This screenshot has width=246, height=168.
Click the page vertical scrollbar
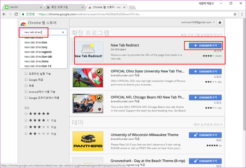point(244,74)
